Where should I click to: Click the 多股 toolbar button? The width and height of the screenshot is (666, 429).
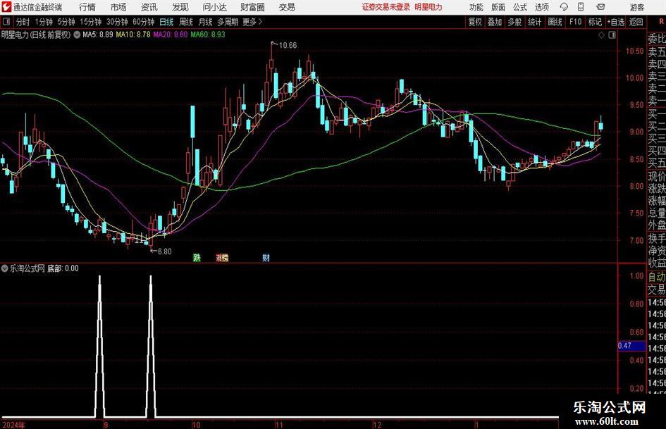click(x=514, y=22)
